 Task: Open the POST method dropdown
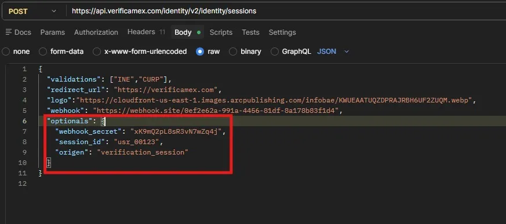pyautogui.click(x=32, y=11)
